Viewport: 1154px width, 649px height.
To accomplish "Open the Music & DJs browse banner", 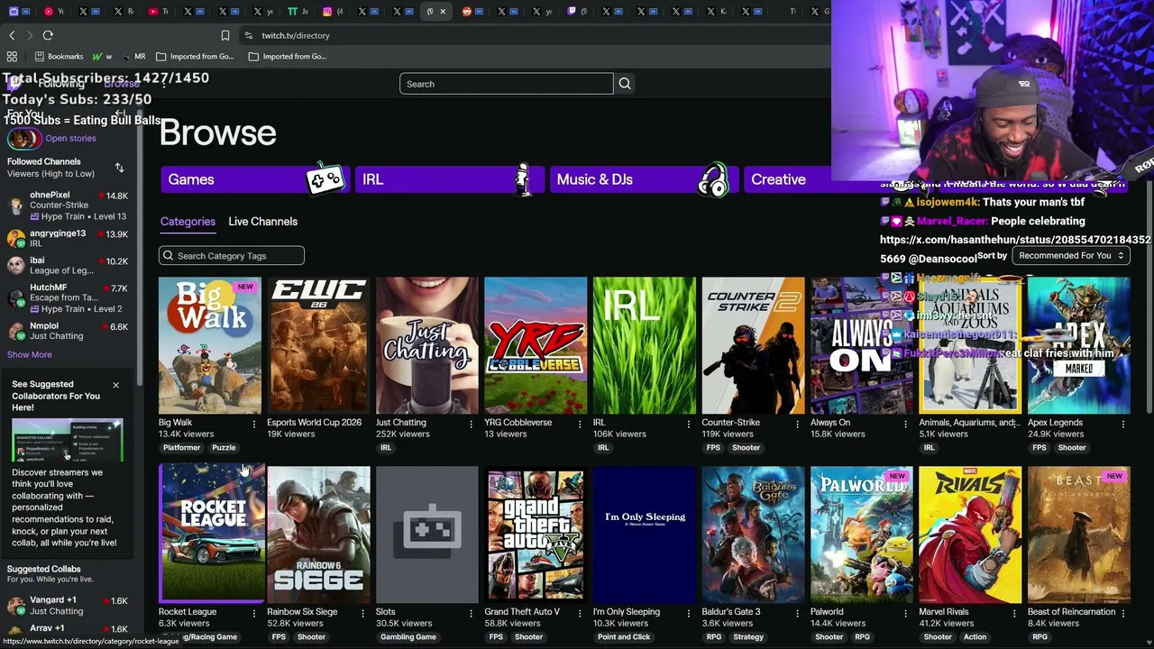I will point(644,179).
